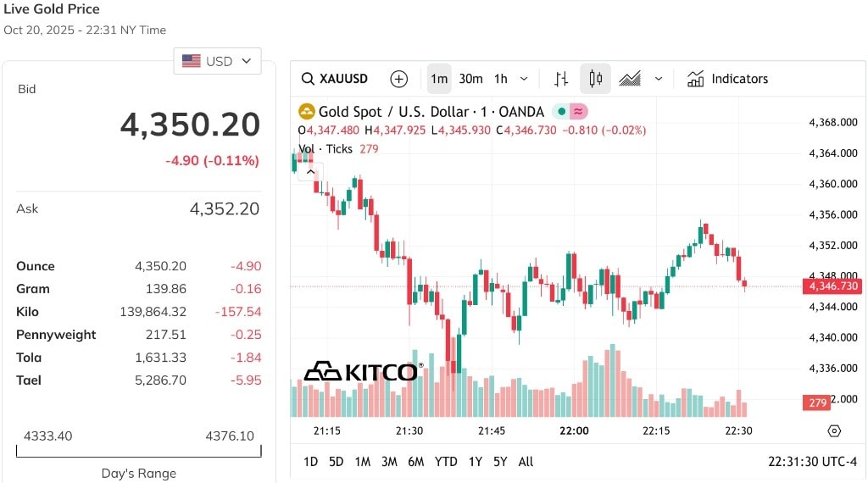868x483 pixels.
Task: Select the bar chart style icon
Action: 561,79
